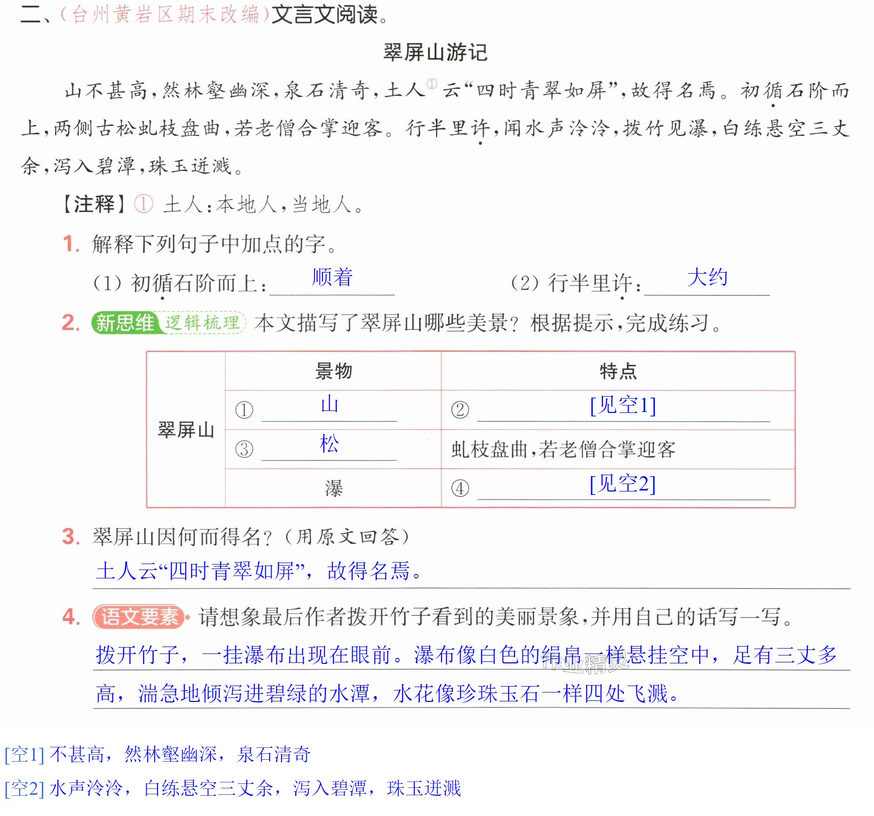Click the circled ③ in the table

point(244,449)
